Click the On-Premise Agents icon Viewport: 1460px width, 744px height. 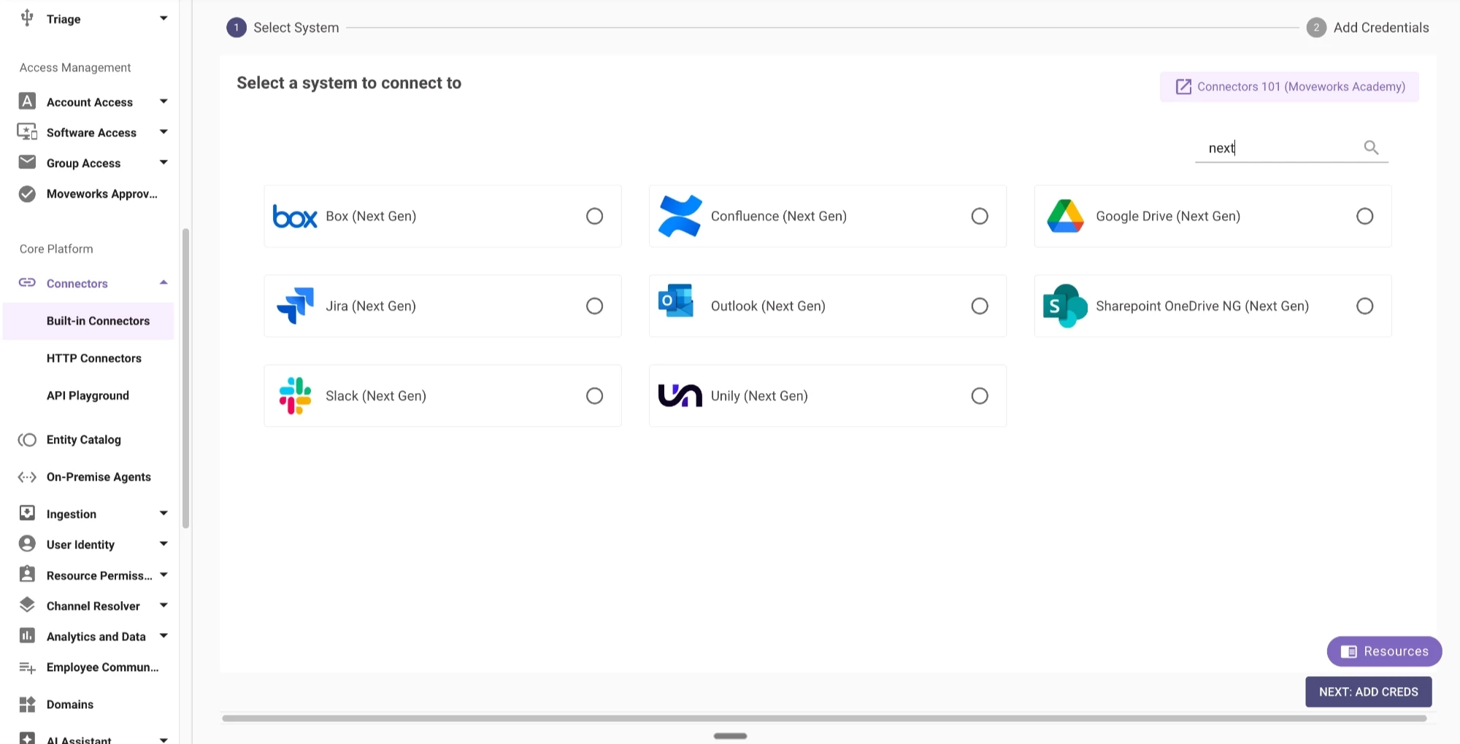(27, 477)
